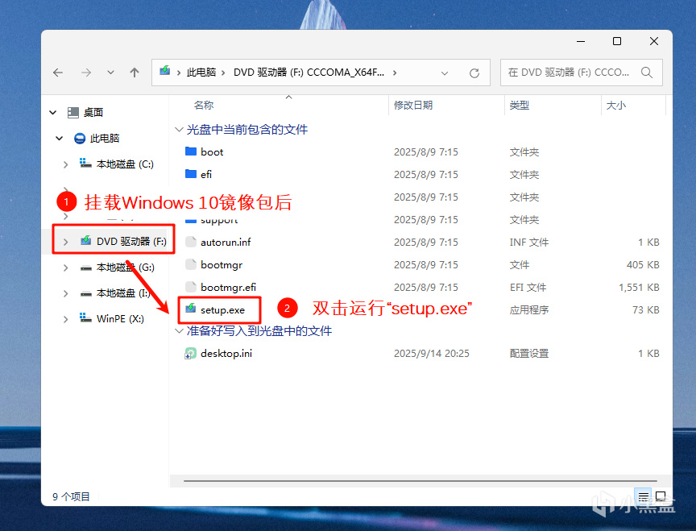Screen dimensions: 696x531
Task: Maximize the Explorer window
Action: click(617, 41)
